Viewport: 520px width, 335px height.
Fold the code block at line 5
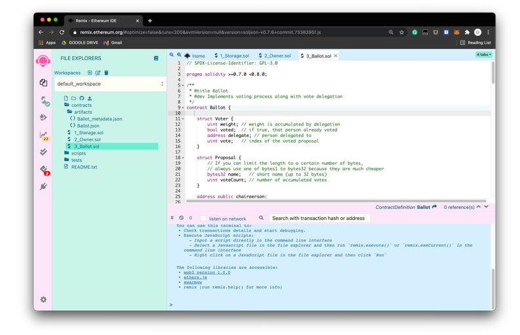tap(183, 86)
